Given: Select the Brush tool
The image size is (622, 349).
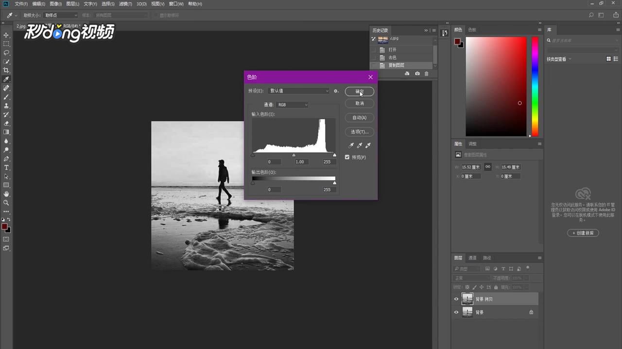Looking at the screenshot, I should click(x=6, y=97).
